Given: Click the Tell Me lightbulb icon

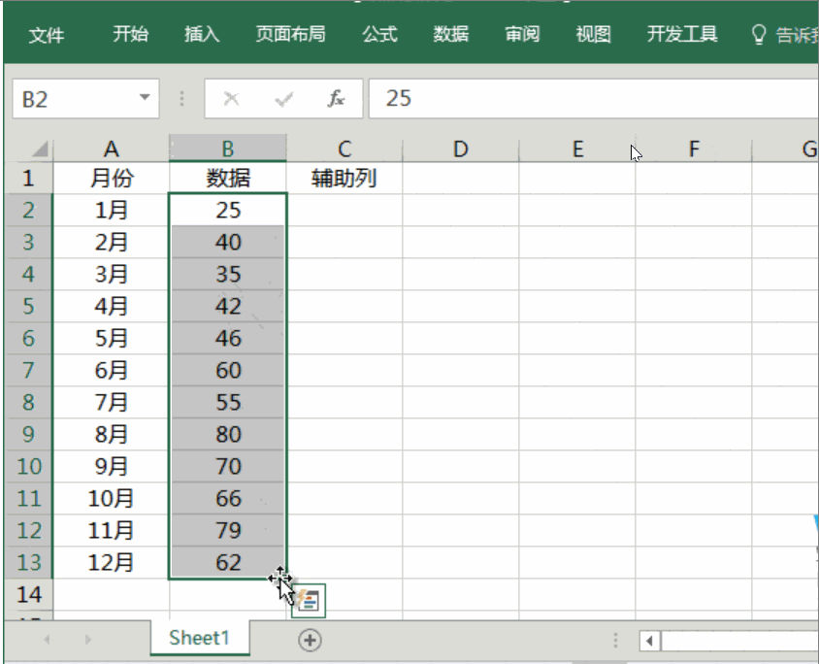Looking at the screenshot, I should point(759,35).
